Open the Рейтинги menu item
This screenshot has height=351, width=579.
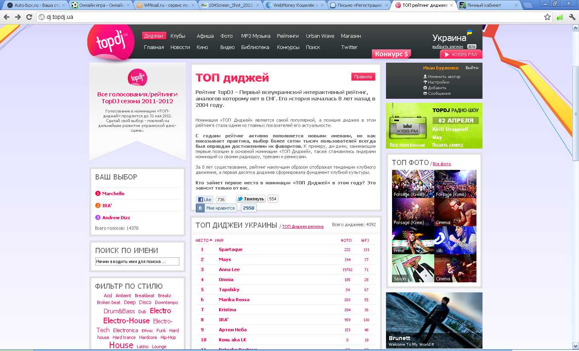[x=287, y=36]
